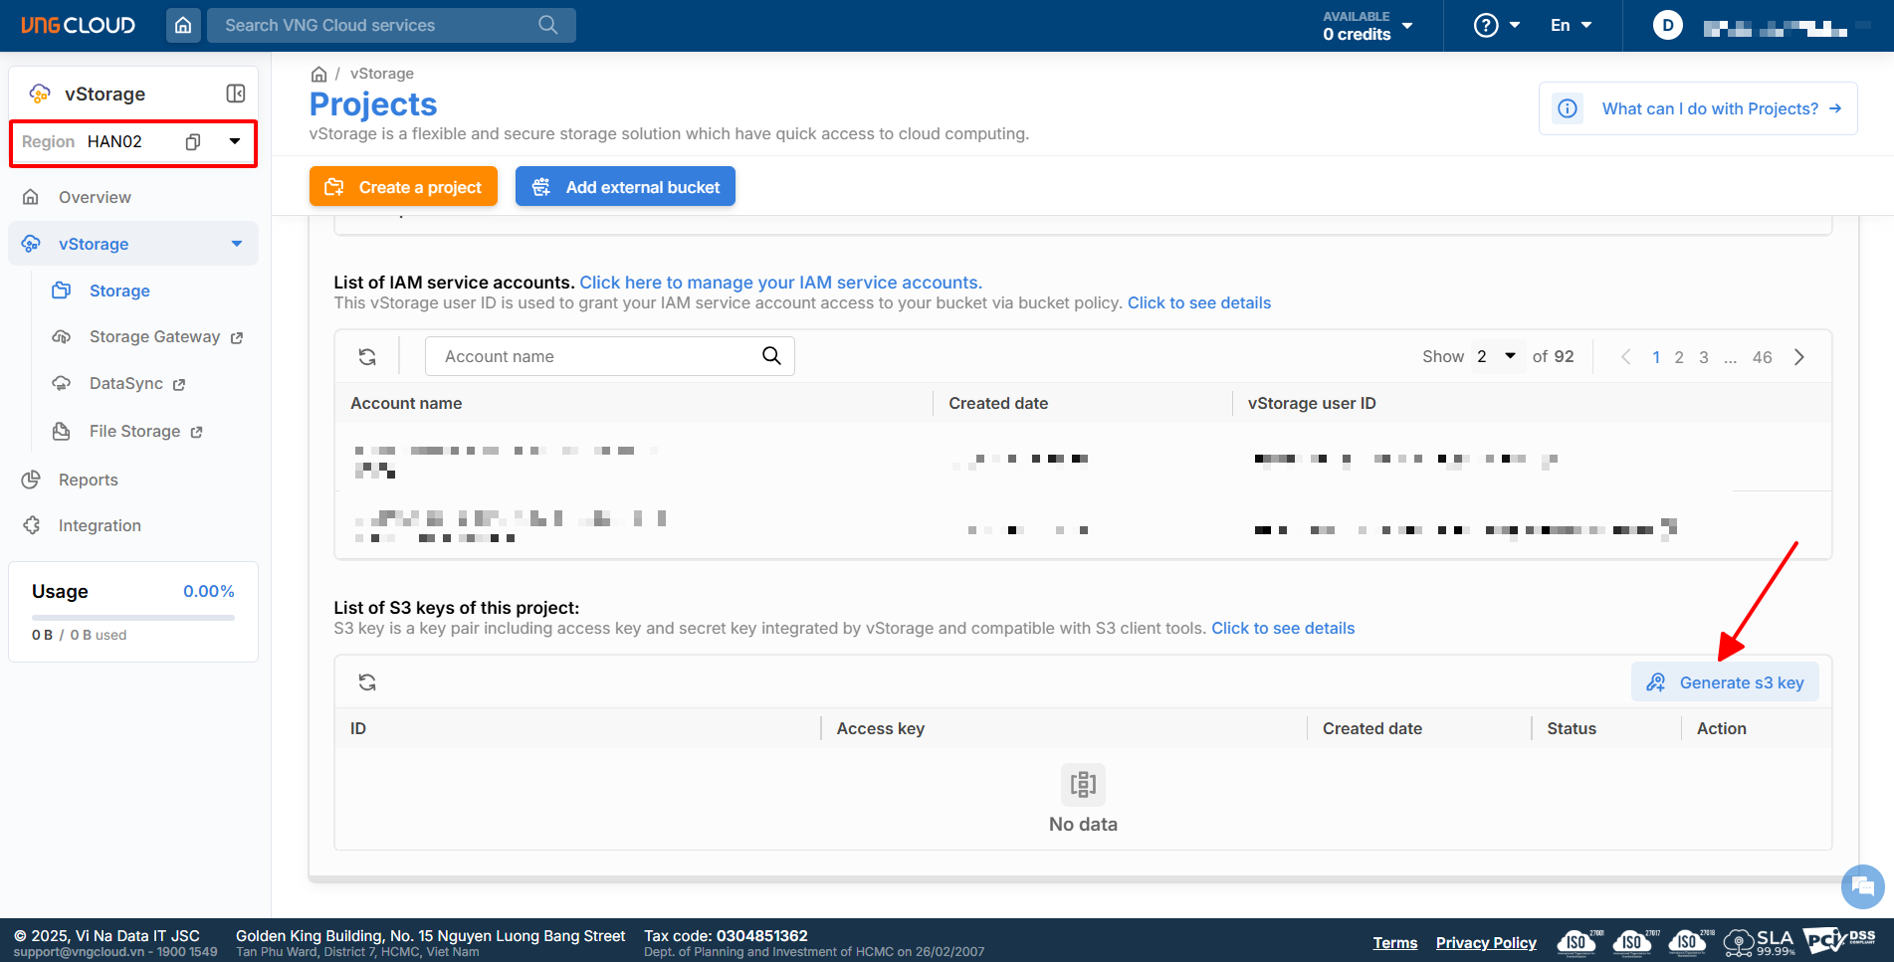Copy the HAN02 region name

tap(193, 142)
